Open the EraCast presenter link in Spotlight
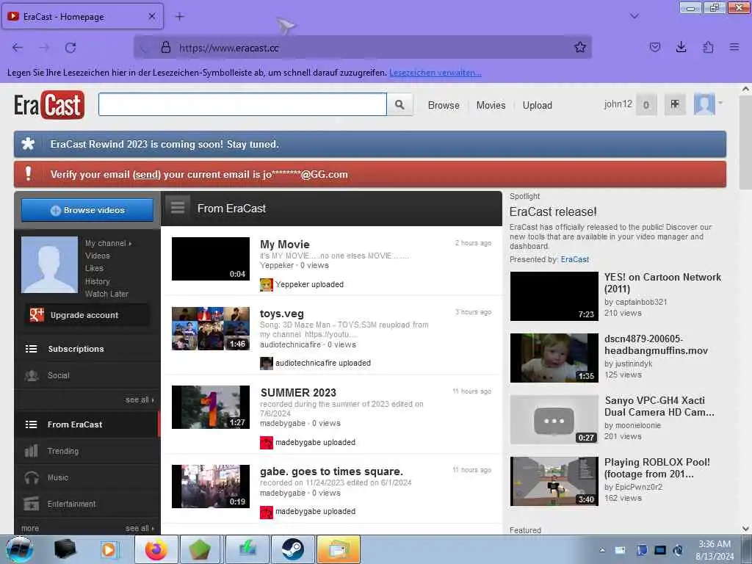752x564 pixels. (x=574, y=259)
